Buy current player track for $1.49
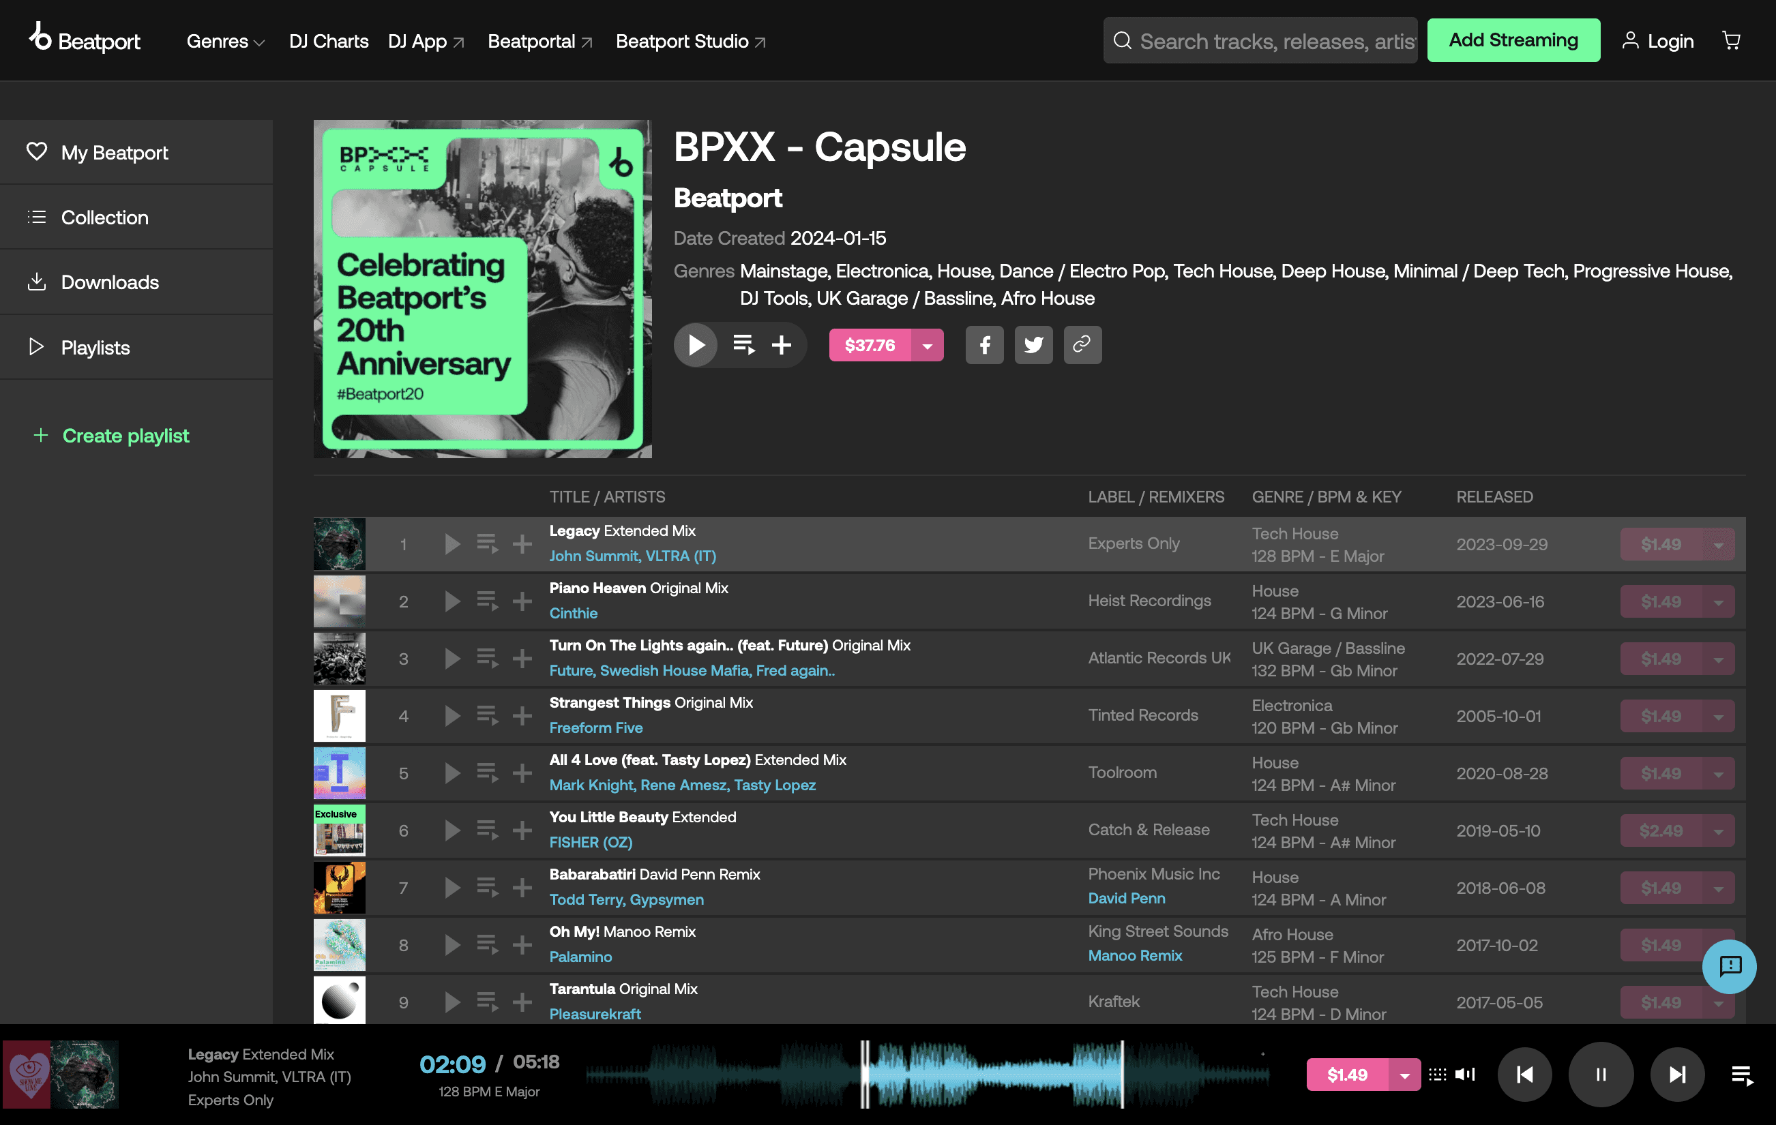The width and height of the screenshot is (1776, 1125). click(1347, 1075)
